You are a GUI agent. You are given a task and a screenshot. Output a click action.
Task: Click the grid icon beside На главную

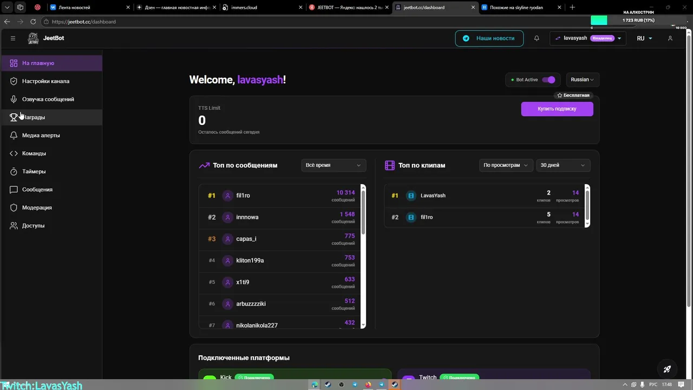pyautogui.click(x=14, y=63)
